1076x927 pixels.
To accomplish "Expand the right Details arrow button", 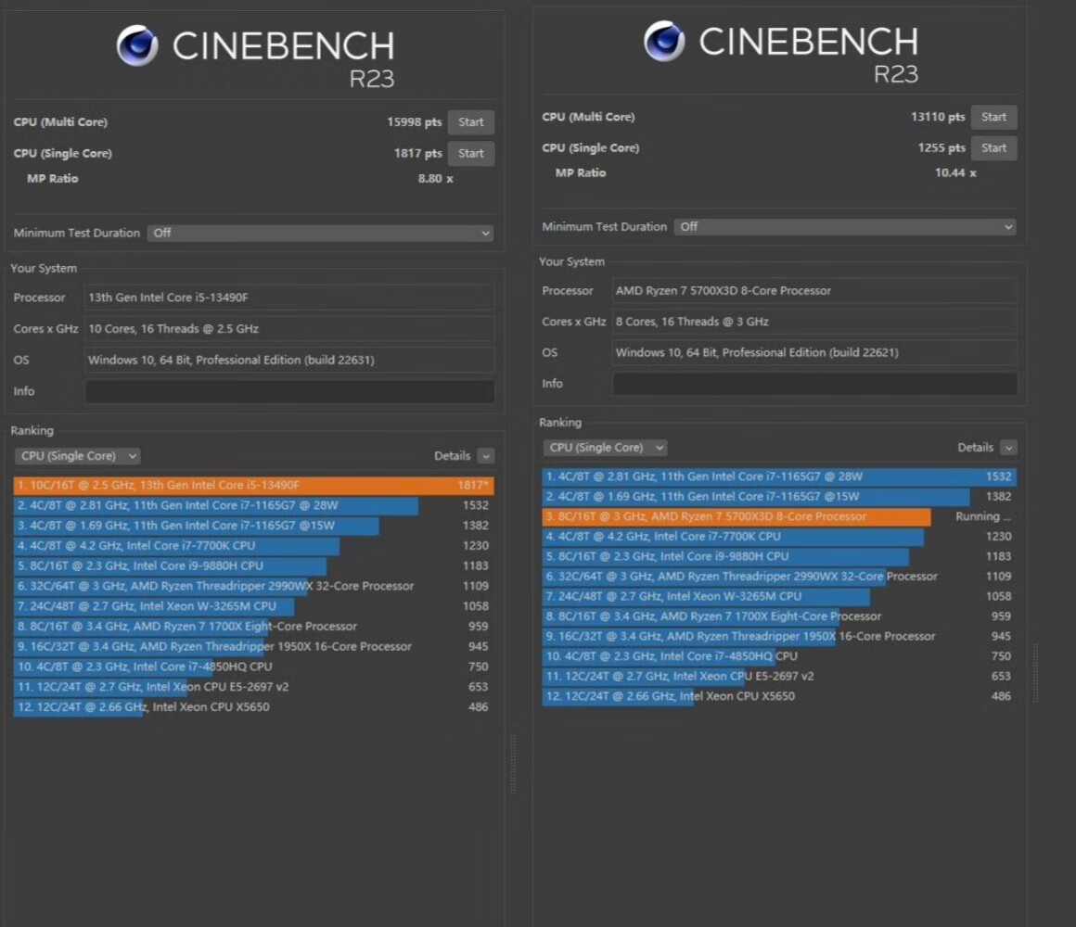I will 1008,448.
